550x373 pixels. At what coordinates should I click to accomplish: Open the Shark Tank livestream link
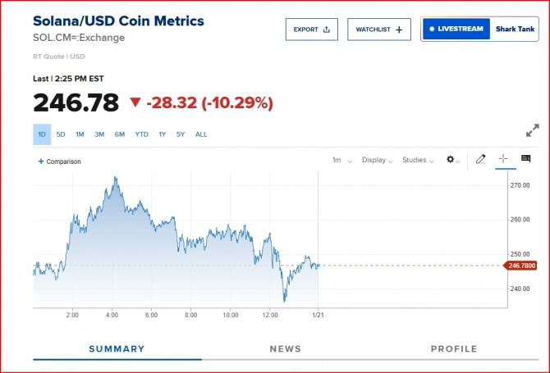(515, 30)
